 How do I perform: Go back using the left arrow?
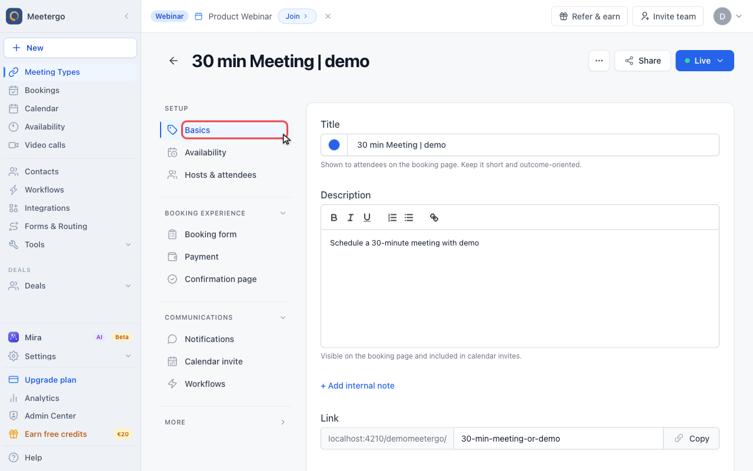point(174,61)
